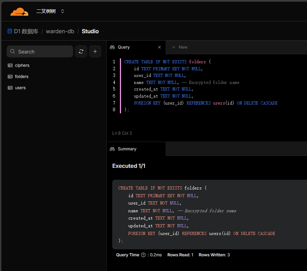Refresh the table list
The width and height of the screenshot is (307, 271).
click(81, 51)
